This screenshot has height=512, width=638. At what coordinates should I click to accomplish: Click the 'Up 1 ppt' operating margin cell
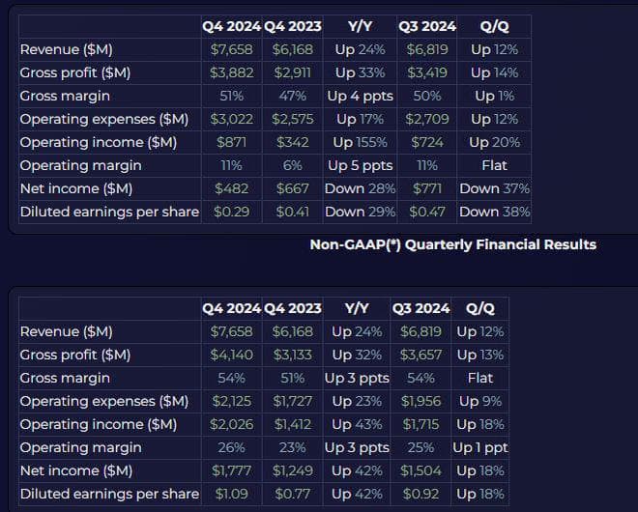[x=479, y=447]
